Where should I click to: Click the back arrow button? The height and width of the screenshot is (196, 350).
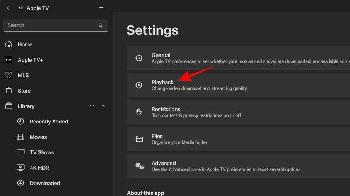[x=9, y=8]
